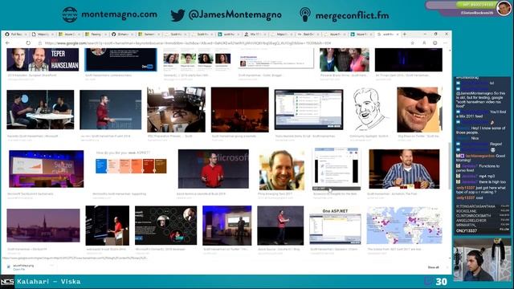Screen dimensions: 514x289
Task: Open the world map with markers image
Action: click(405, 226)
